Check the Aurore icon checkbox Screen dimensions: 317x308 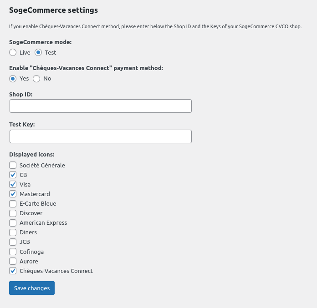point(13,261)
